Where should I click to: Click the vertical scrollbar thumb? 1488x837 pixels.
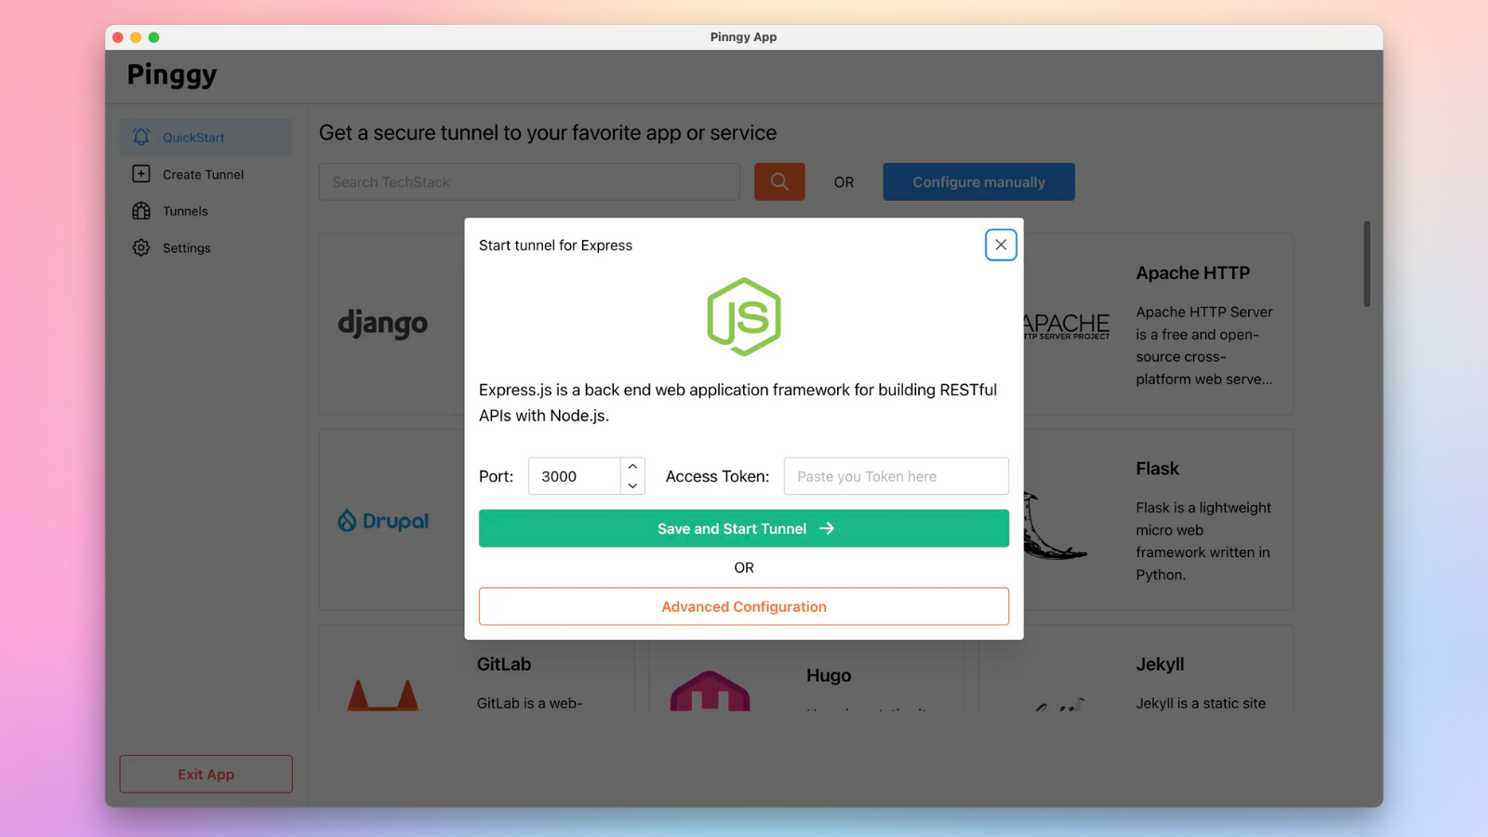tap(1366, 263)
